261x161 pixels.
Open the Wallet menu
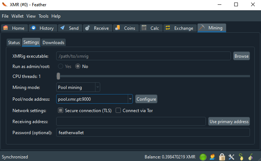point(18,16)
